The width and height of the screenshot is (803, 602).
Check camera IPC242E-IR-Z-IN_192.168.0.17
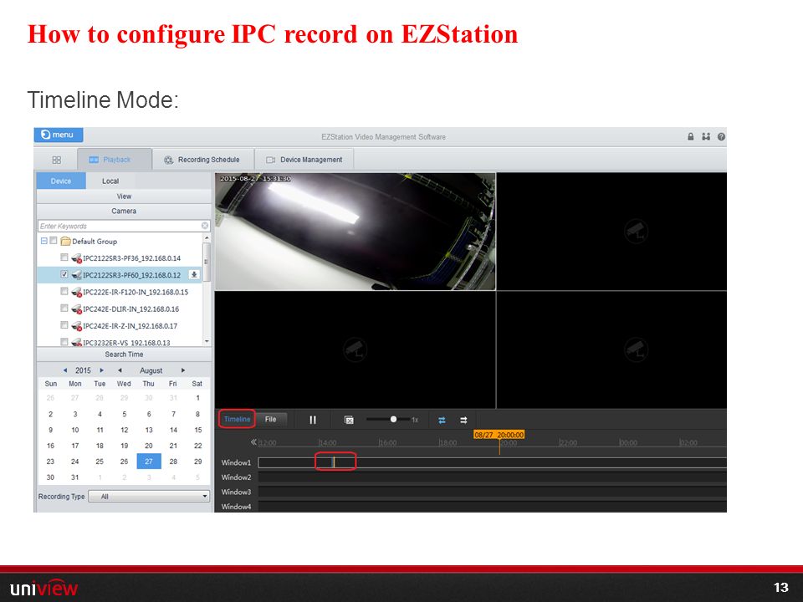click(x=64, y=325)
